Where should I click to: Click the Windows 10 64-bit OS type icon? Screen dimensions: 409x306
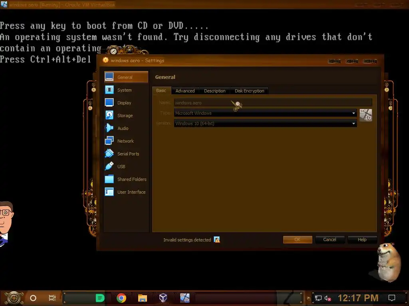[x=366, y=115]
